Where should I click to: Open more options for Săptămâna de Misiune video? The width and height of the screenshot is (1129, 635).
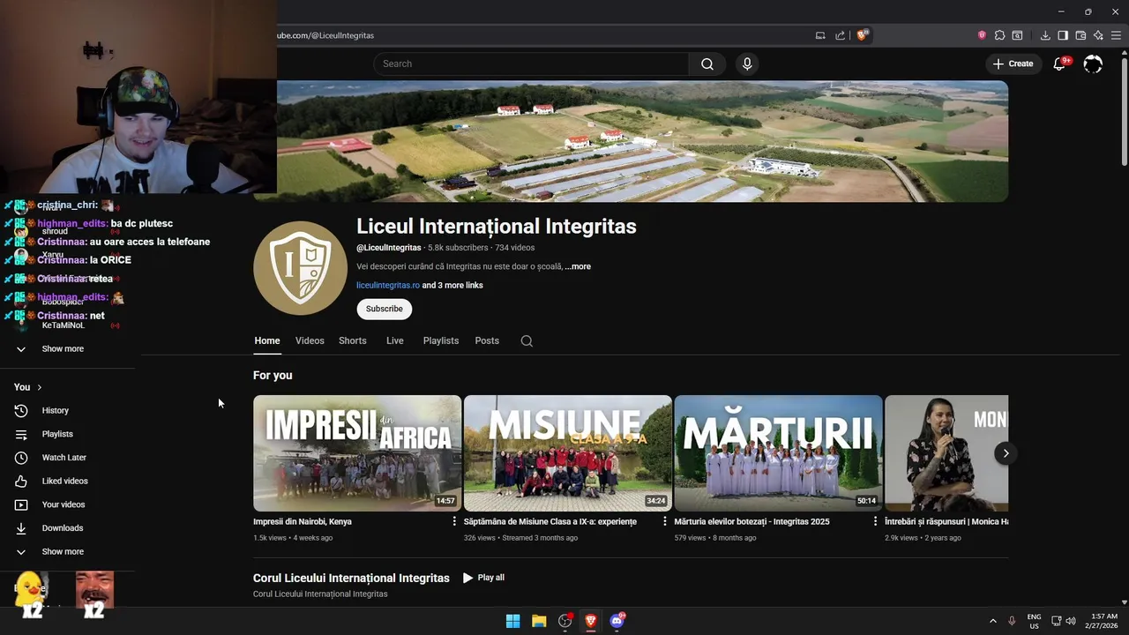[x=664, y=521]
